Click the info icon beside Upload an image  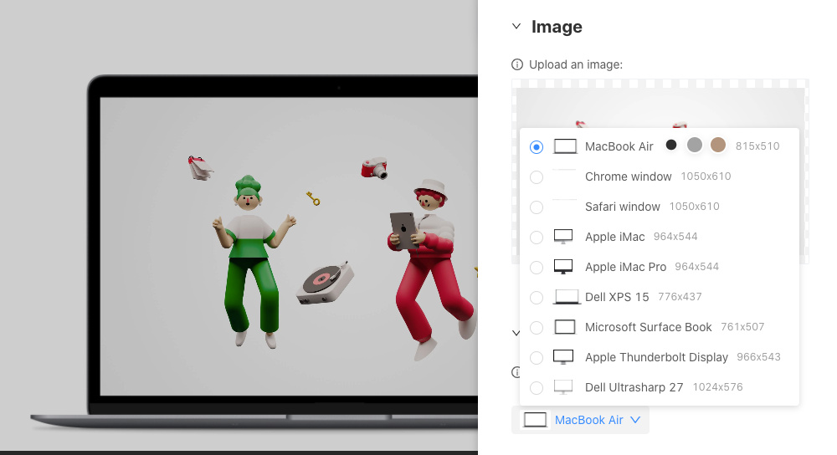coord(517,64)
